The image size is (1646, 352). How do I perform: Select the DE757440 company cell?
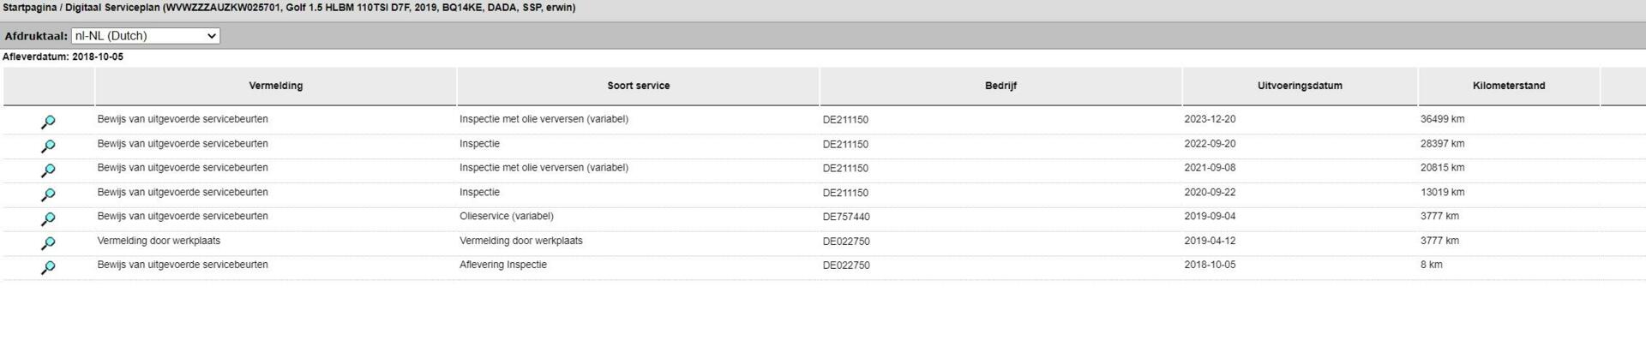point(846,217)
